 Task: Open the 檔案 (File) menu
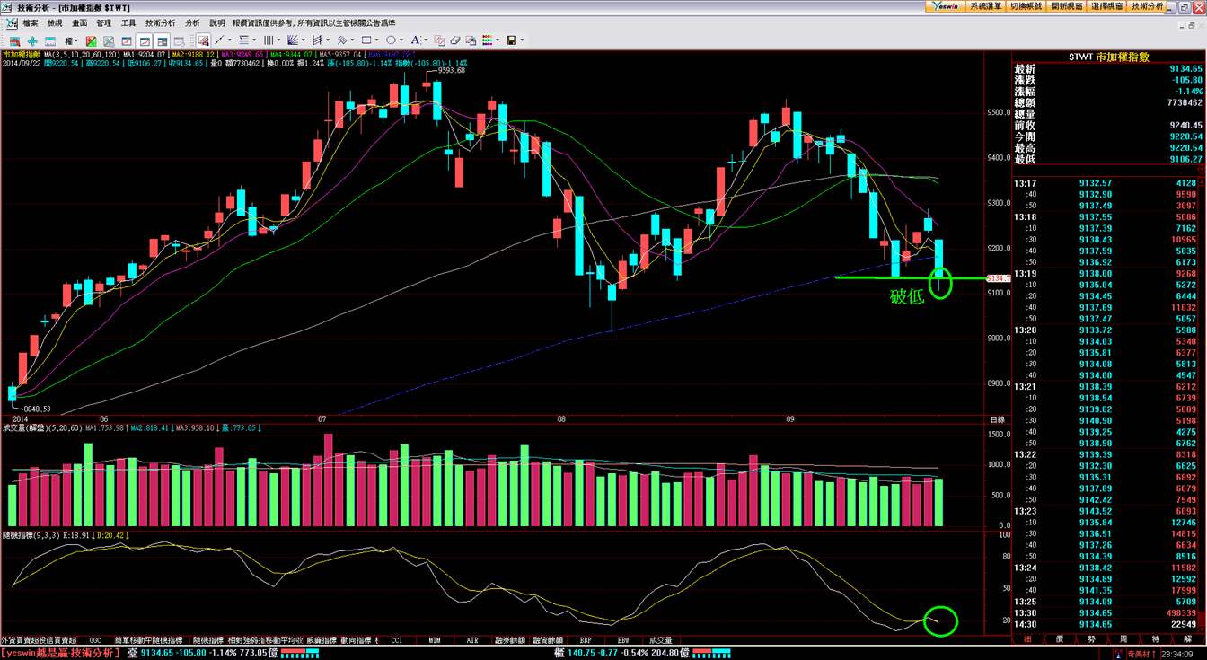click(30, 22)
